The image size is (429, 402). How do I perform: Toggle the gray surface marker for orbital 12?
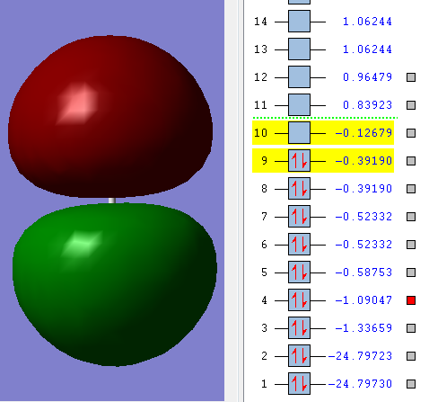coord(411,77)
